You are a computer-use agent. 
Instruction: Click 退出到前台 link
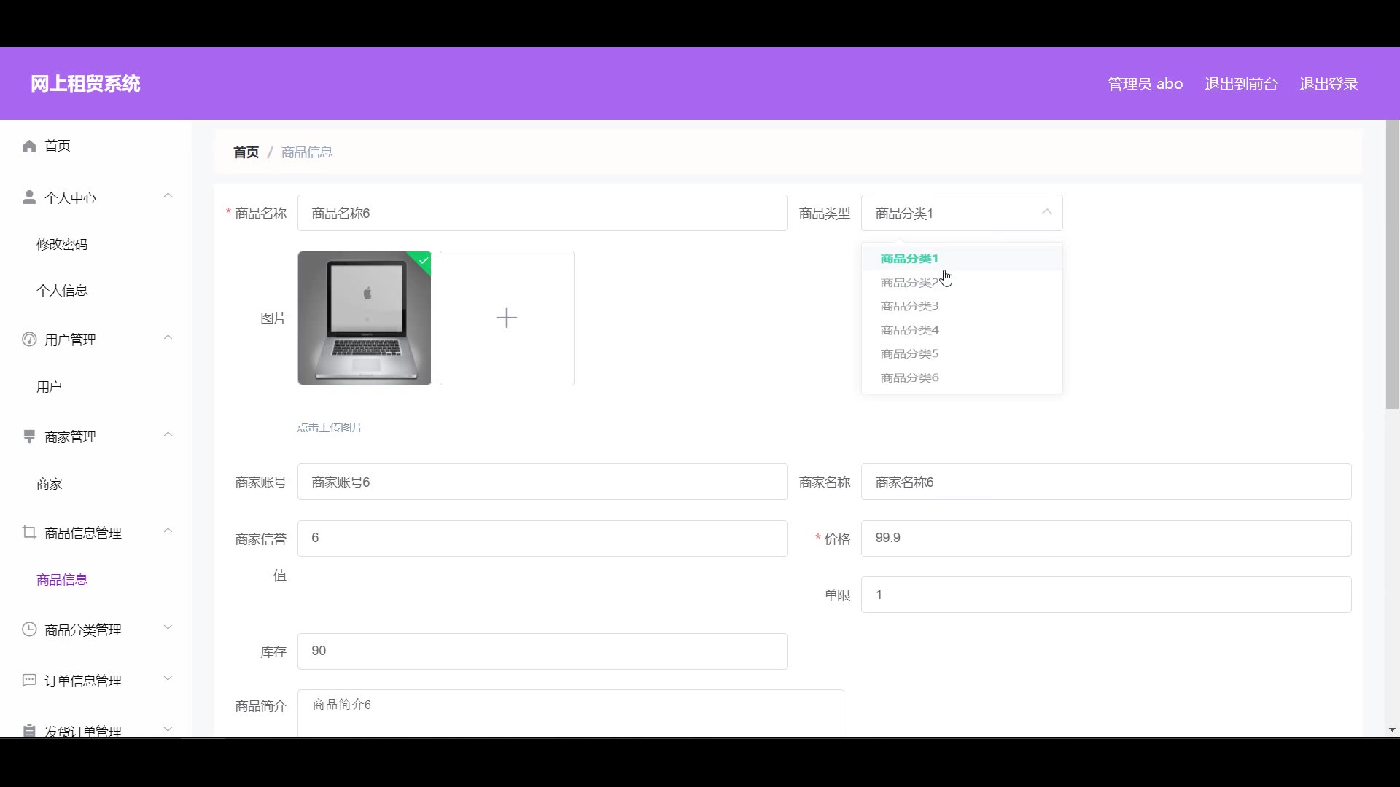1241,84
